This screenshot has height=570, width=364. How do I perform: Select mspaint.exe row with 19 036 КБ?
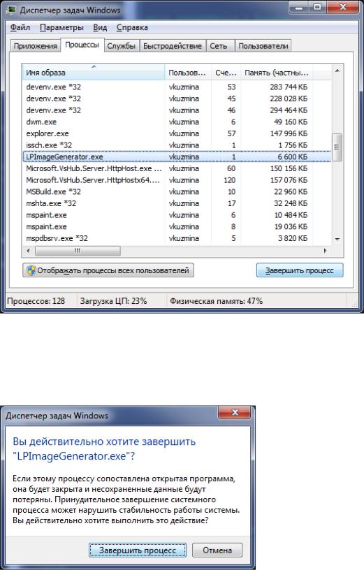click(177, 226)
